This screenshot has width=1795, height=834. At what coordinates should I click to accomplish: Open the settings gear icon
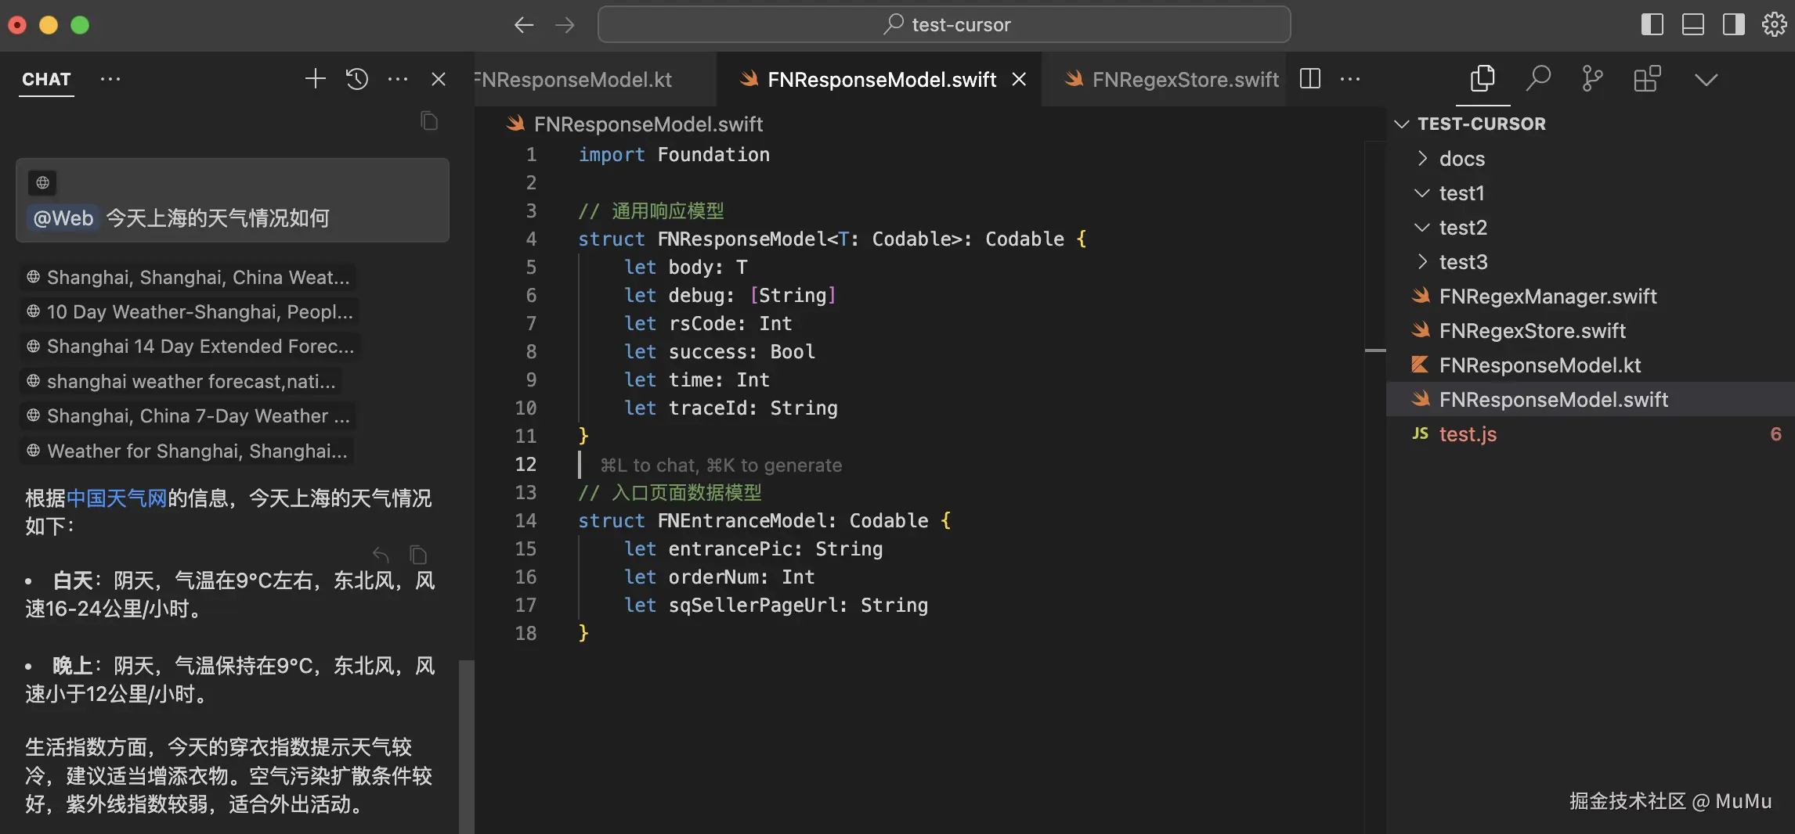[1774, 25]
